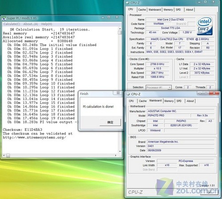Click the "Loop 19 finished" line
This screenshot has height=199, width=222.
coord(41,118)
